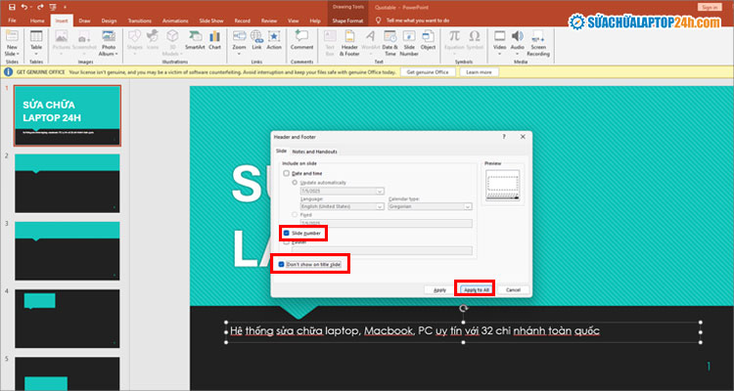Viewport: 734px width, 391px height.
Task: Open the Design ribbon tab
Action: click(x=109, y=21)
